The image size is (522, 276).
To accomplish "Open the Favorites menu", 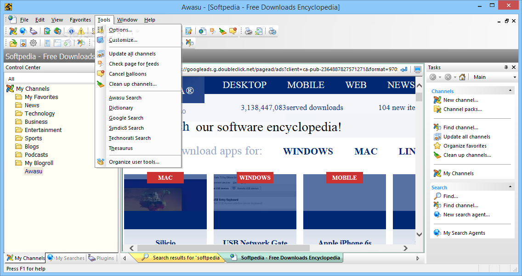I will click(x=80, y=20).
